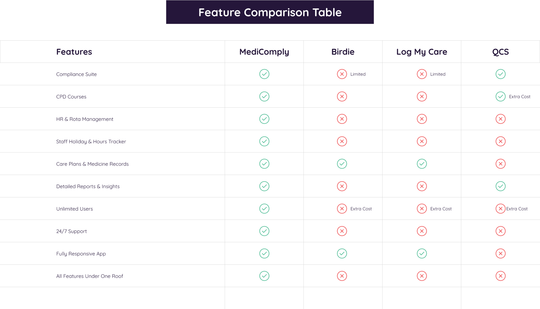The height and width of the screenshot is (309, 540).
Task: Click QCS red cross for Unlimited Users
Action: (500, 209)
